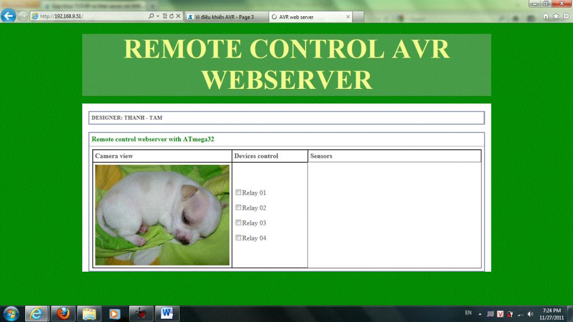This screenshot has height=322, width=573.
Task: Click the browser Forward arrow button
Action: point(22,16)
